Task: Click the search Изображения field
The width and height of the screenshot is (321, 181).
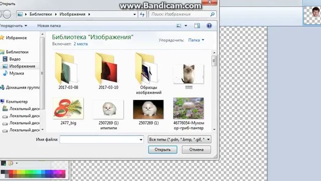Action: (x=180, y=14)
